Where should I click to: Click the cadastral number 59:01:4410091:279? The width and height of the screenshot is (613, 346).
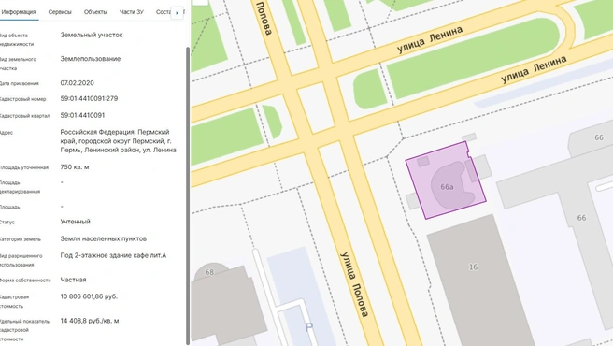89,98
